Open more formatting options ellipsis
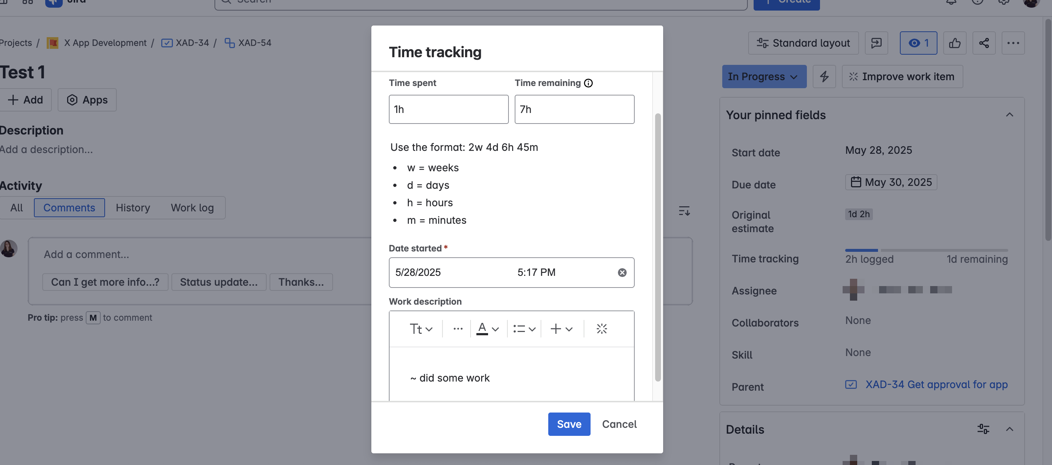The height and width of the screenshot is (465, 1052). 458,329
